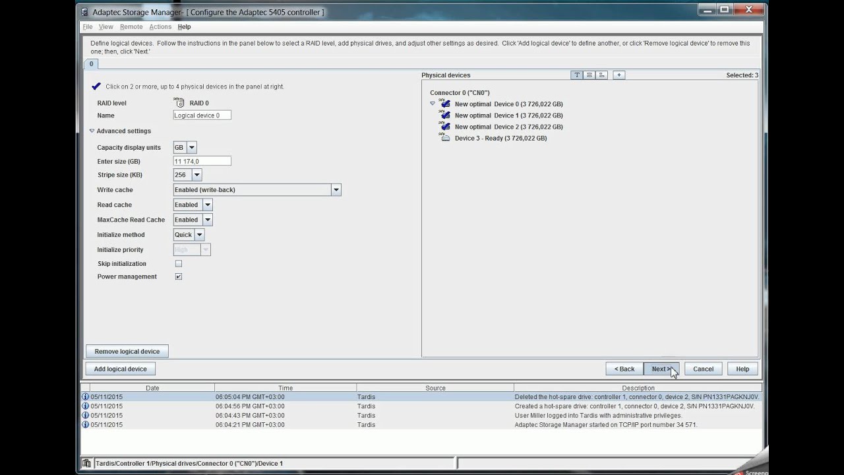Click the Add logical device button

click(x=121, y=369)
